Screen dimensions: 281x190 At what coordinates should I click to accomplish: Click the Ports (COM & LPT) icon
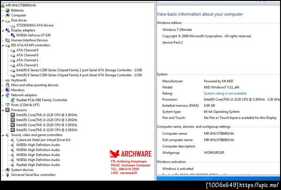click(x=7, y=105)
